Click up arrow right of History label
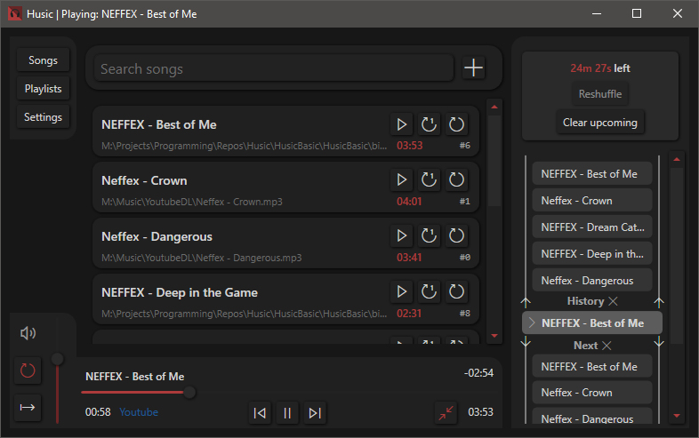Screen dimensions: 699x438 click(659, 303)
